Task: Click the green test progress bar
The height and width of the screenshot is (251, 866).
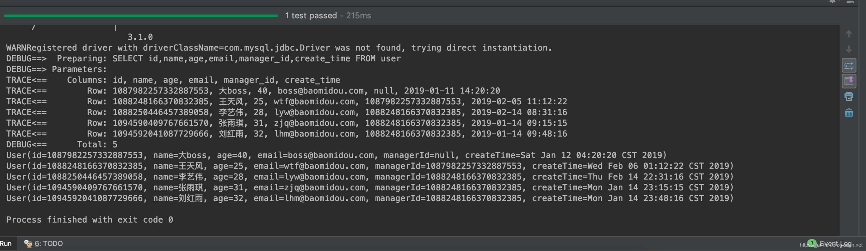Action: pyautogui.click(x=140, y=15)
